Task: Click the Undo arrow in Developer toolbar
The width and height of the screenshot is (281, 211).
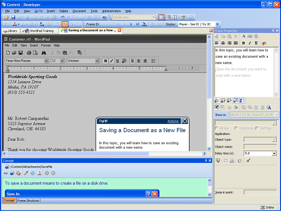Action: click(x=62, y=18)
